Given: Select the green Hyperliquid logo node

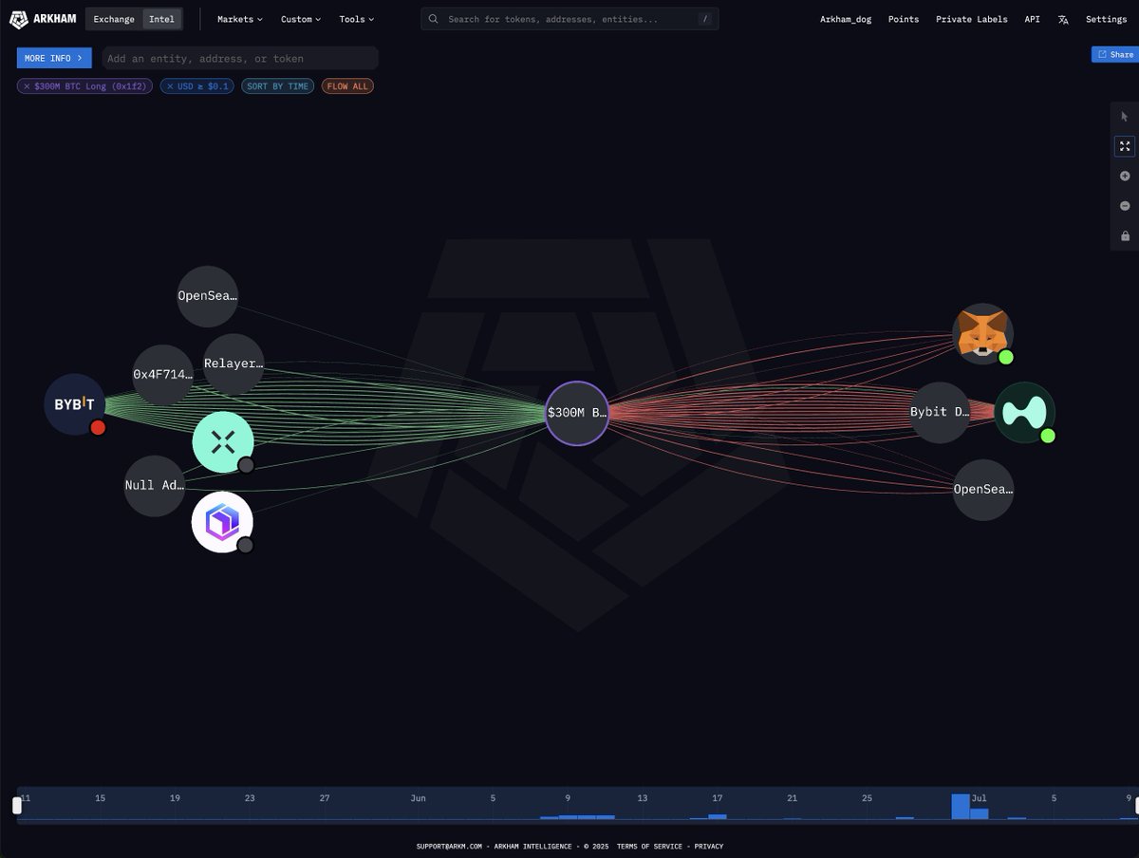Looking at the screenshot, I should click(x=1024, y=412).
